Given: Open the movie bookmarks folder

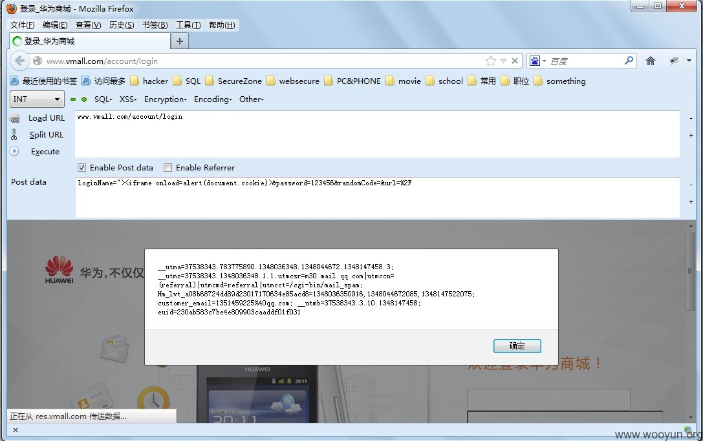Looking at the screenshot, I should [404, 81].
